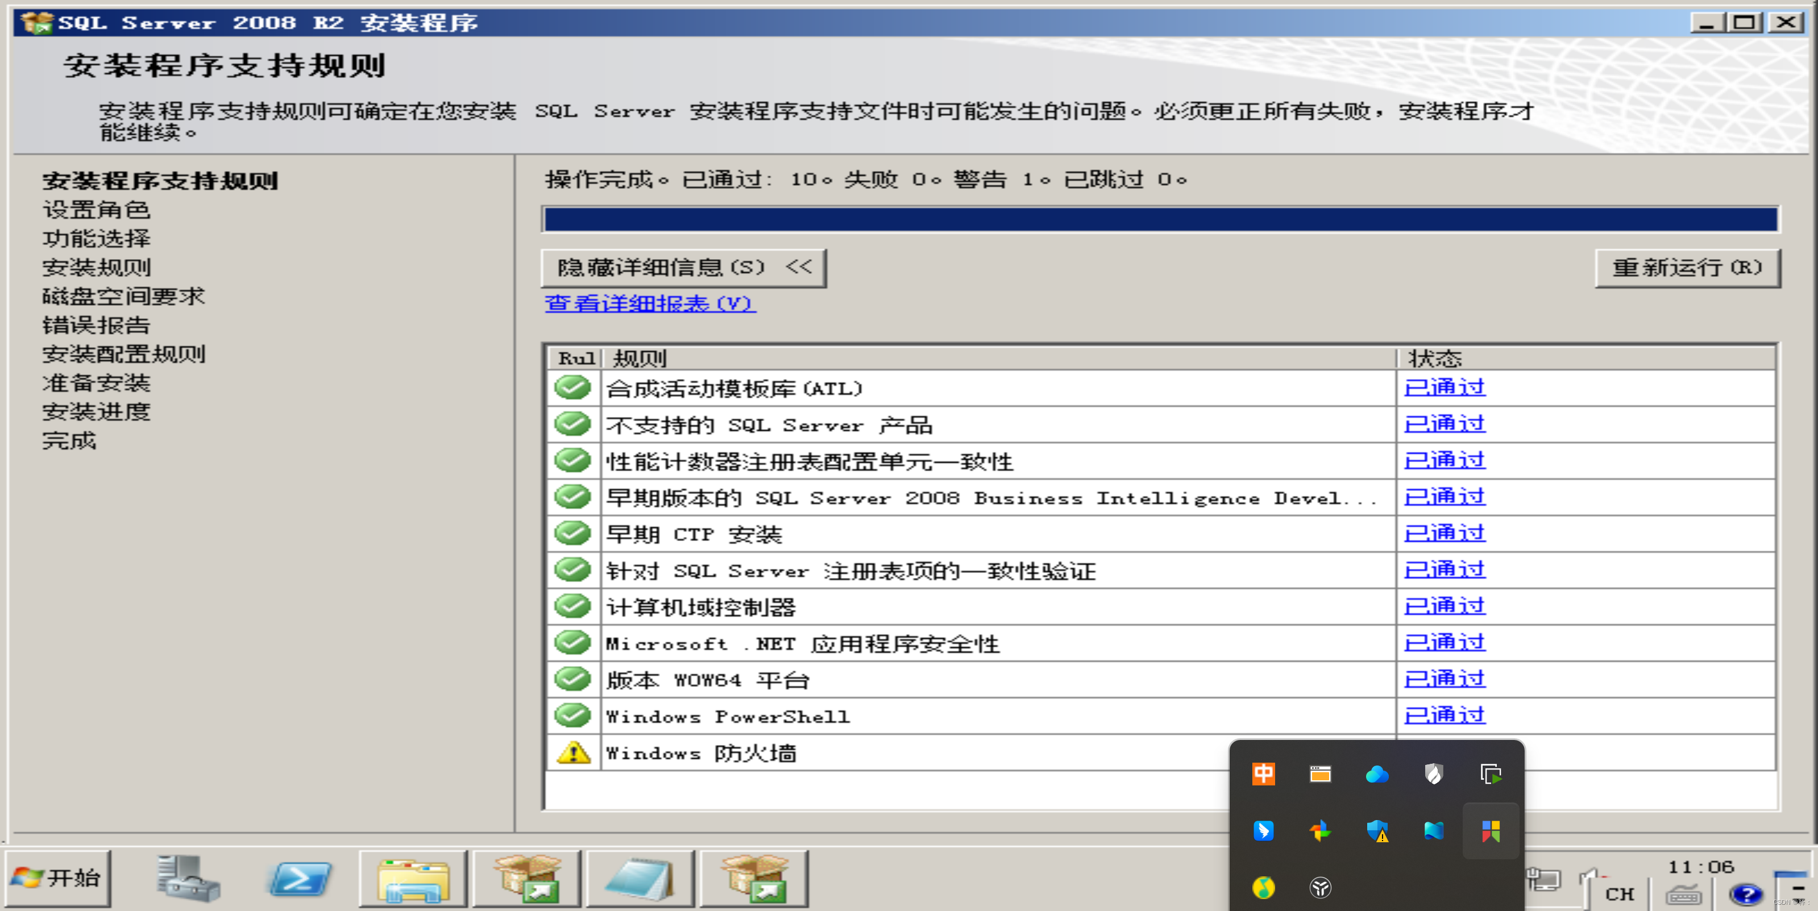Screen dimensions: 1818x911
Task: Open Server Manager from the taskbar
Action: 188,879
